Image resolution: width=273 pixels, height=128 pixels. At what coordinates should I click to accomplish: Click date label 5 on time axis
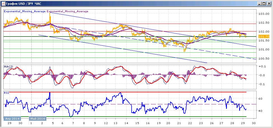52,123
